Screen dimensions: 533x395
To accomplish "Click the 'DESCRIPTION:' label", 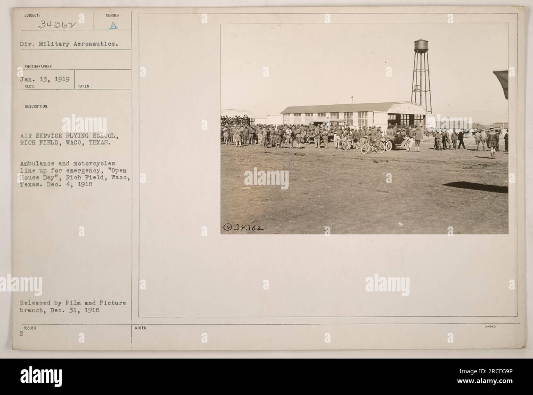I will click(x=37, y=106).
